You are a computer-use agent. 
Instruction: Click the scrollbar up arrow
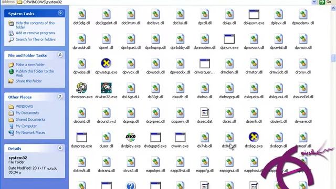point(333,8)
